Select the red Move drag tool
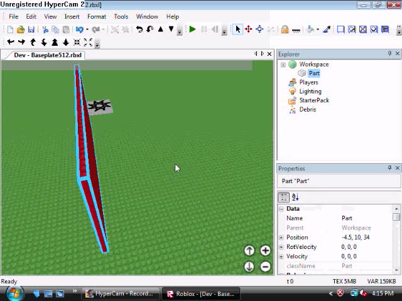402x301 pixels. coord(249,29)
